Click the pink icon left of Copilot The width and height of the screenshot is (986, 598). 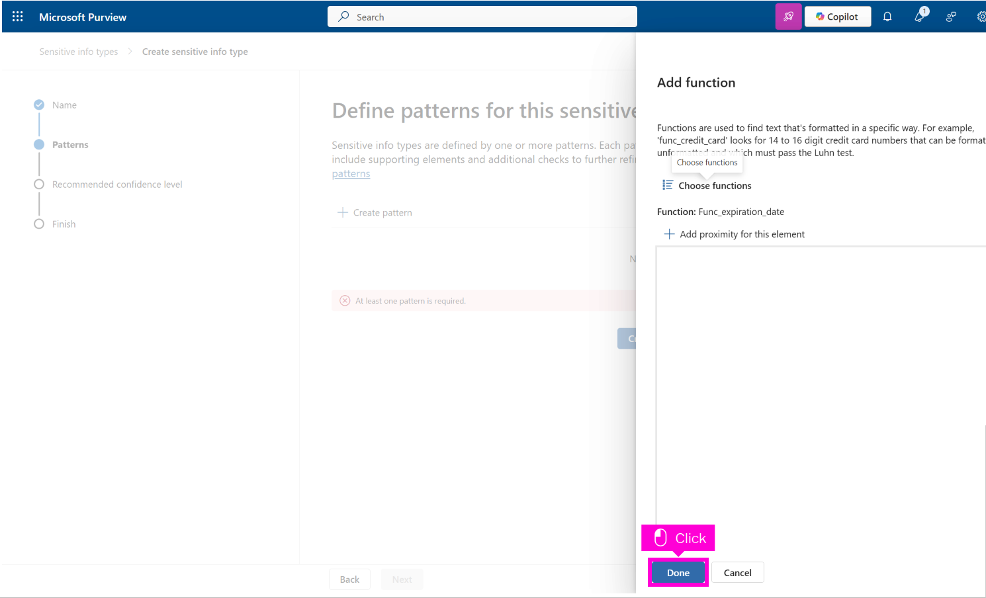788,17
